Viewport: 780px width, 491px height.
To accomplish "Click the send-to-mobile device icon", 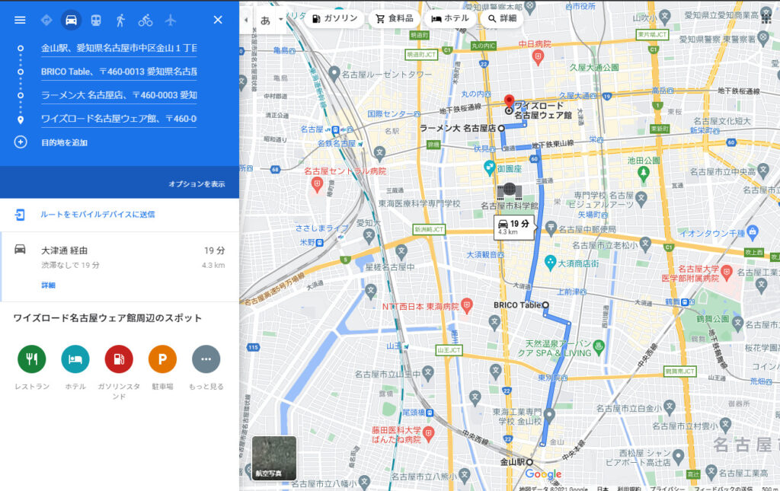I will pos(20,215).
